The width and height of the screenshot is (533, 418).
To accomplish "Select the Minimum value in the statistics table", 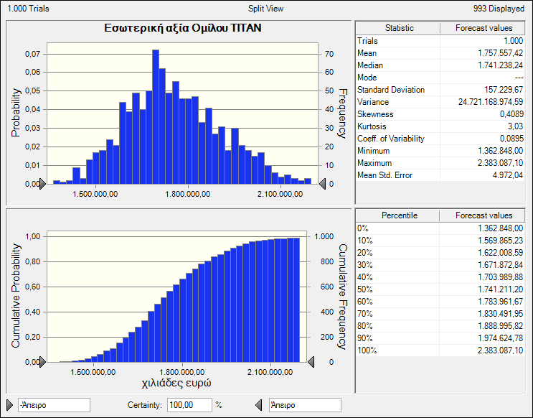I will click(x=500, y=151).
